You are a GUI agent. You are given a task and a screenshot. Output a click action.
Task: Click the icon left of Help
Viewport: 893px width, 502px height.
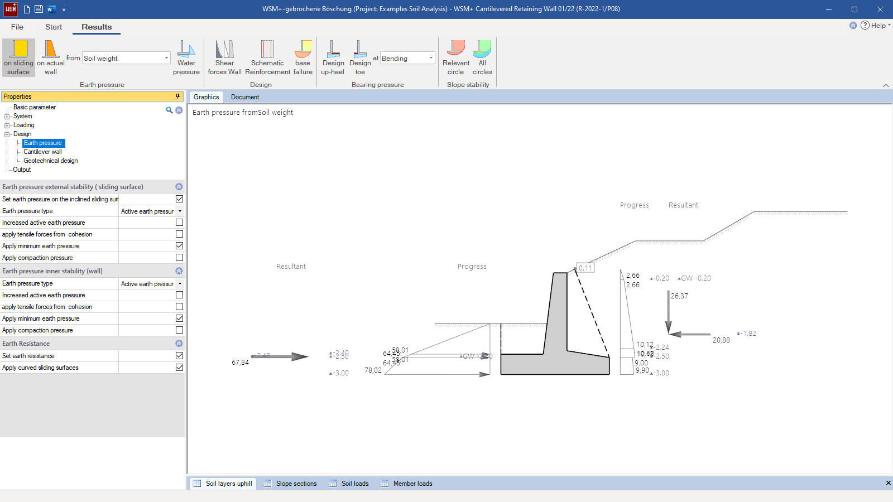[x=853, y=26]
